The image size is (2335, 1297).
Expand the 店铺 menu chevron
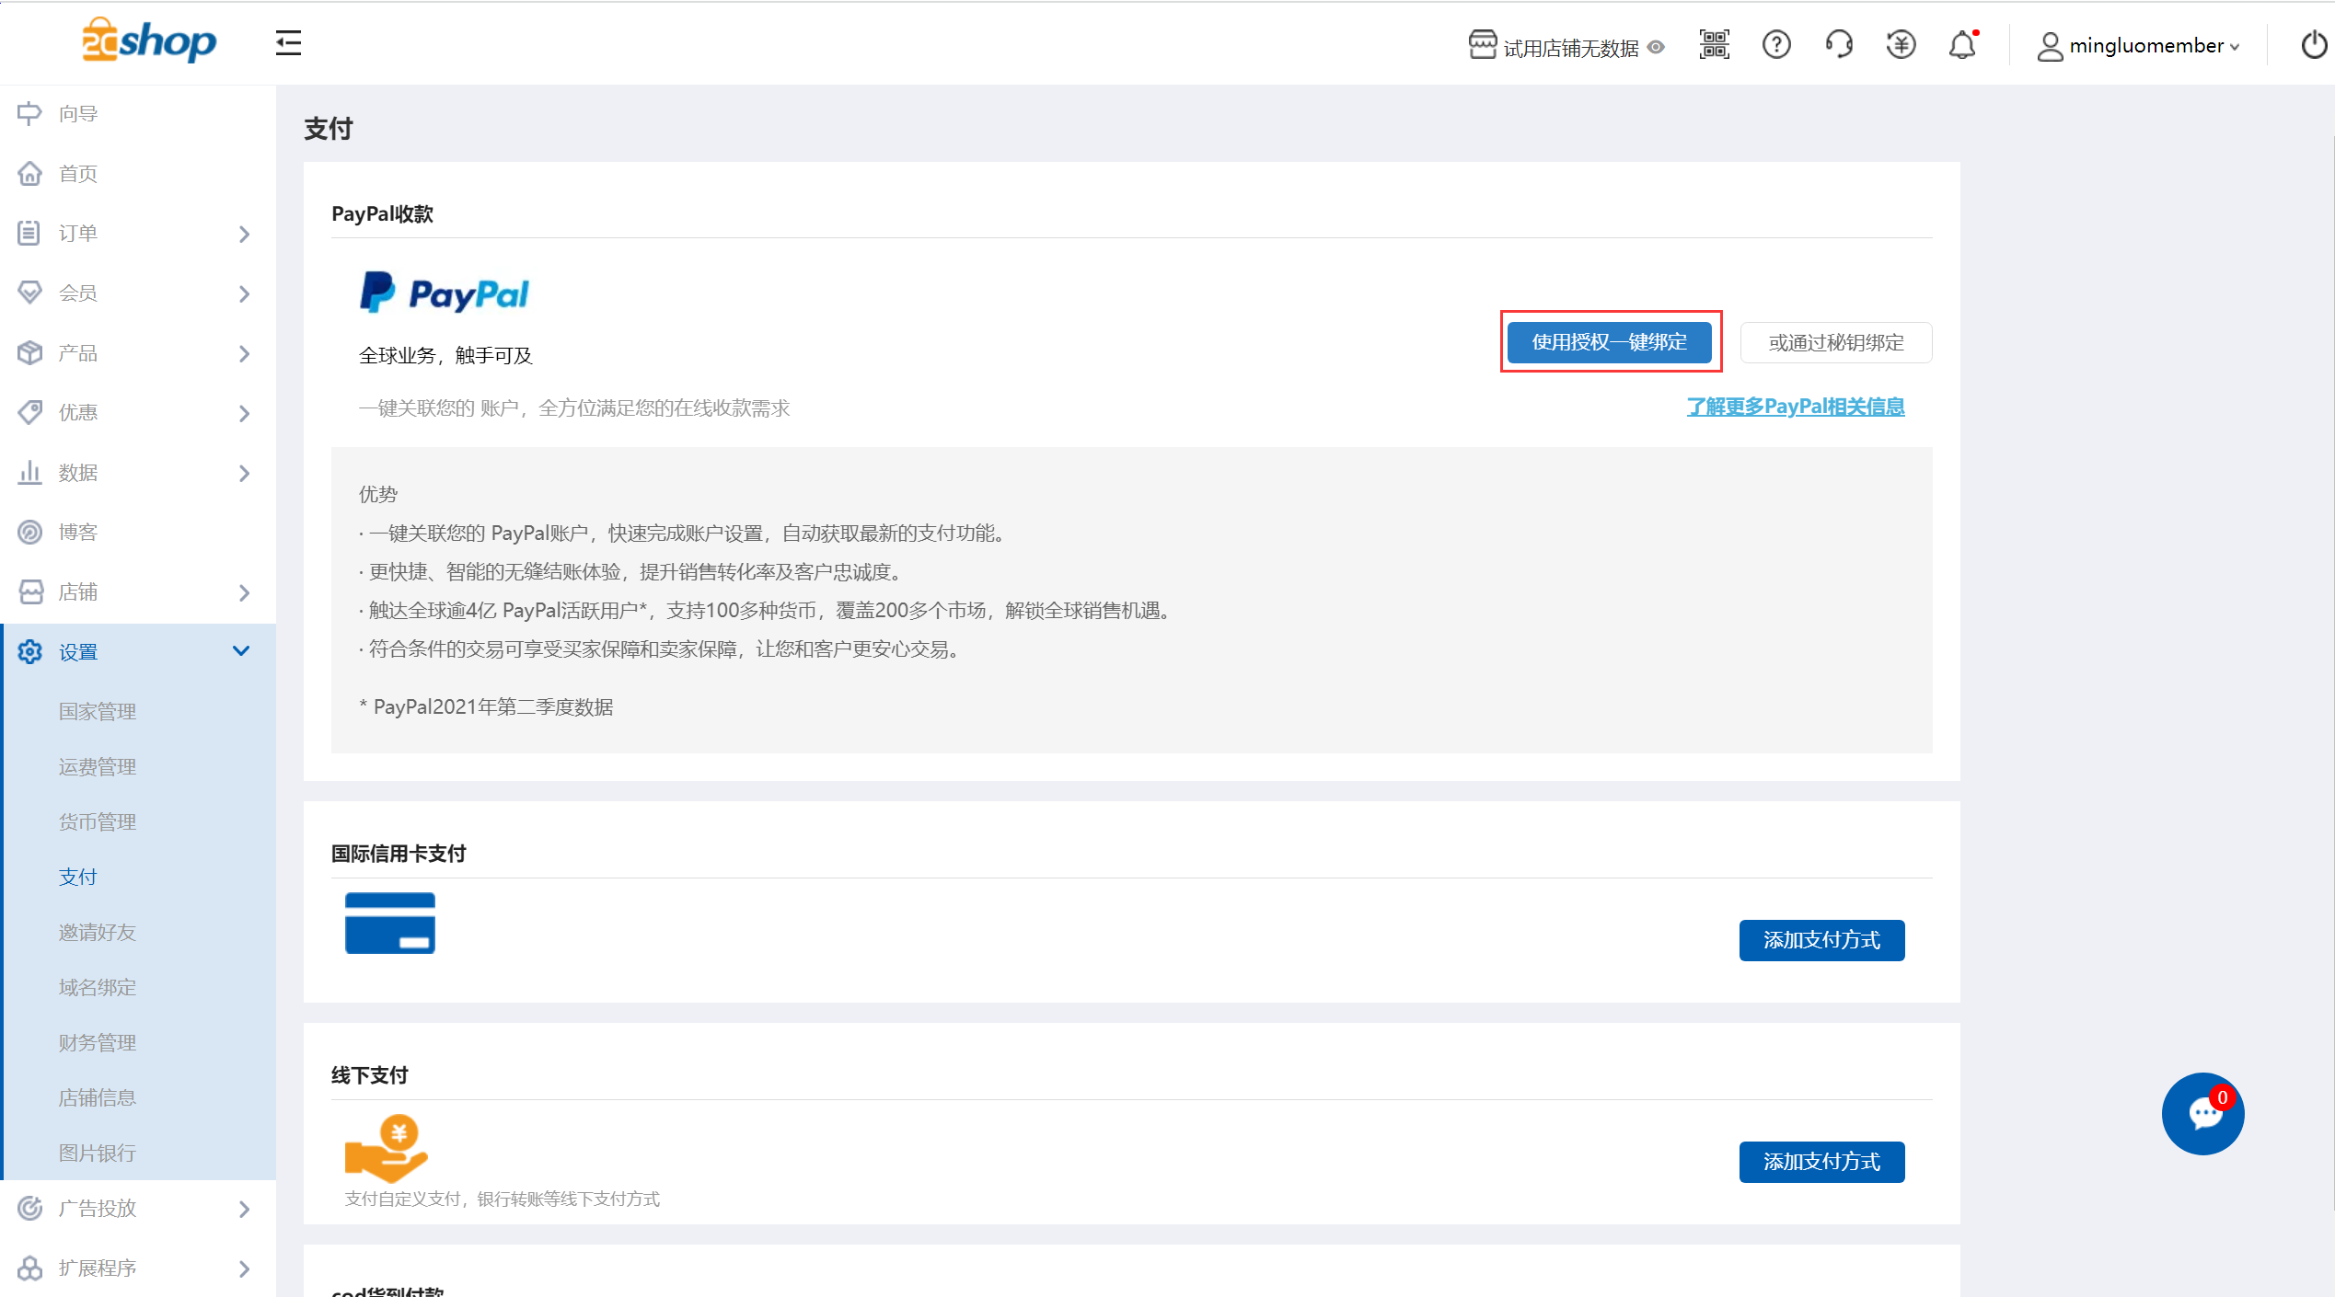click(x=244, y=592)
